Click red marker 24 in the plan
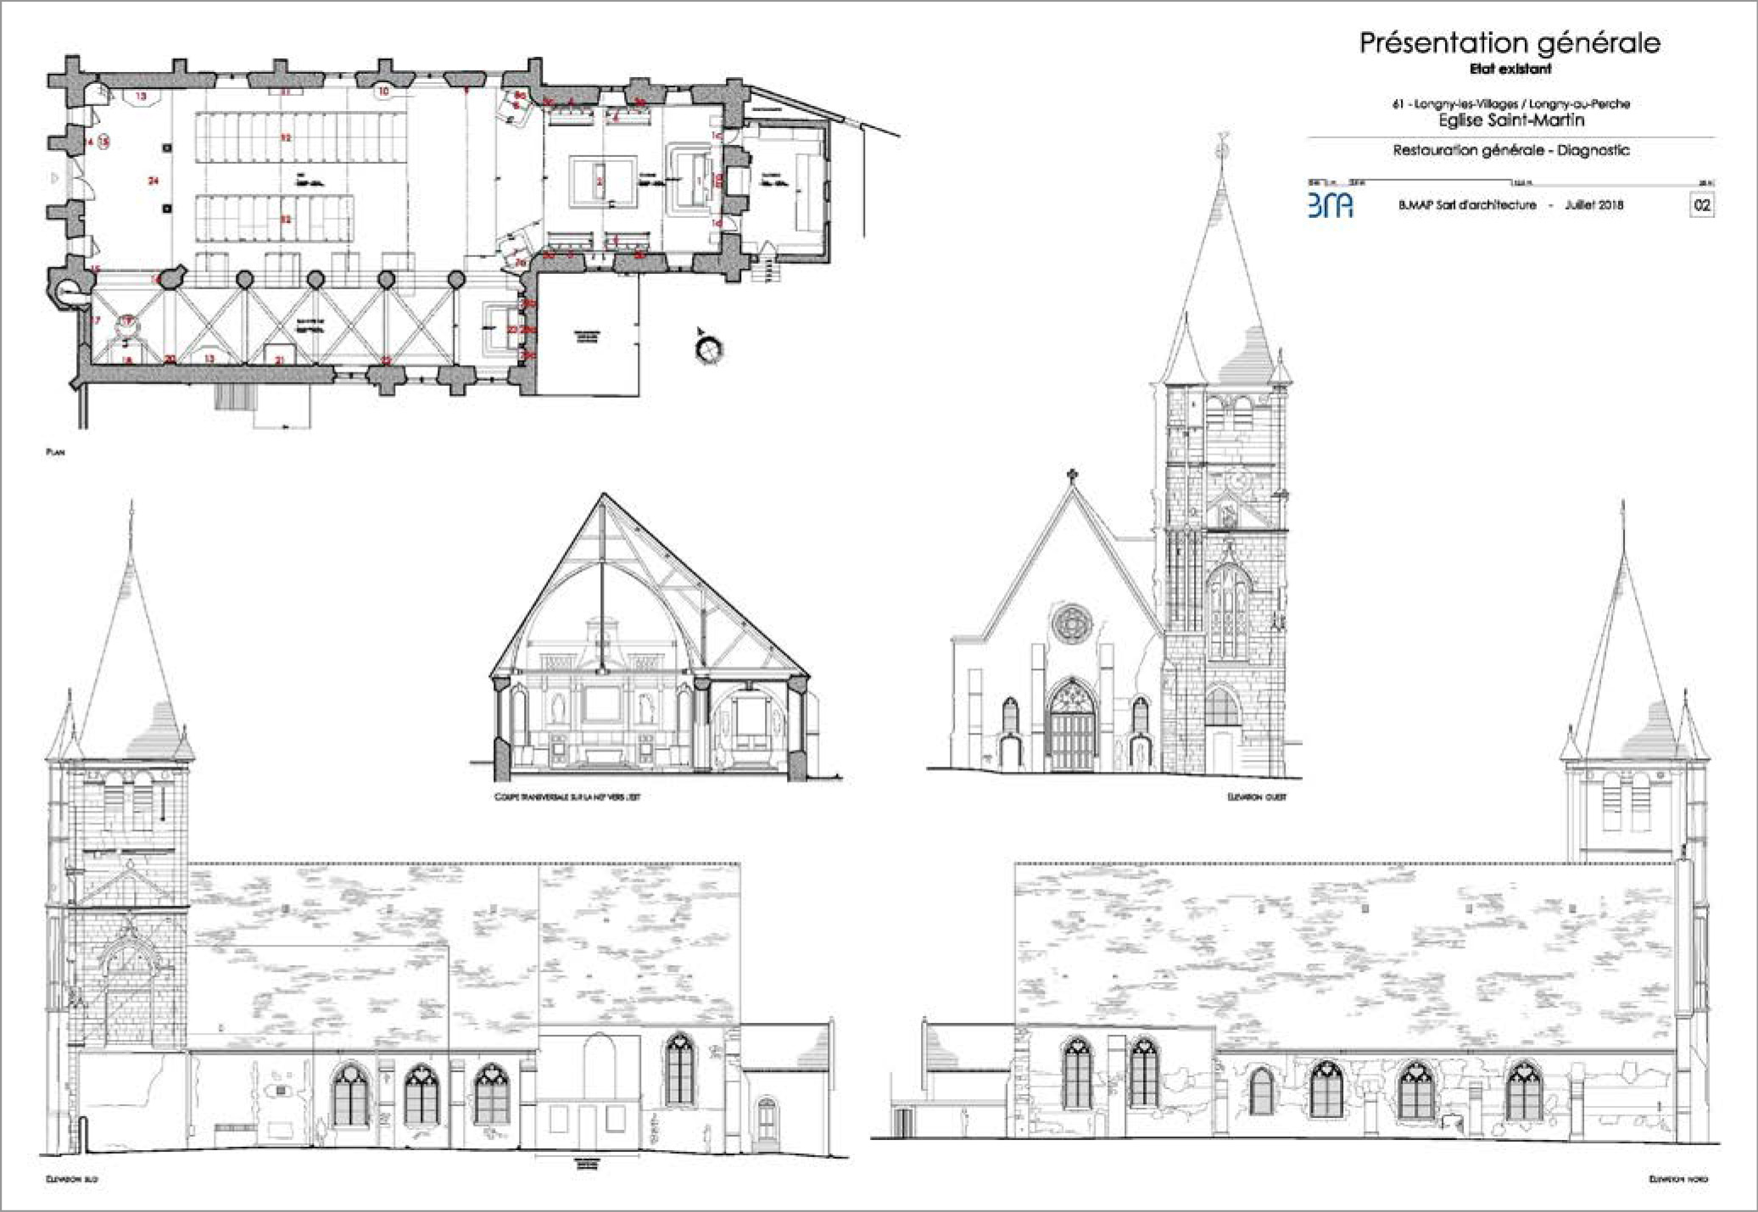The height and width of the screenshot is (1212, 1758). click(x=153, y=181)
